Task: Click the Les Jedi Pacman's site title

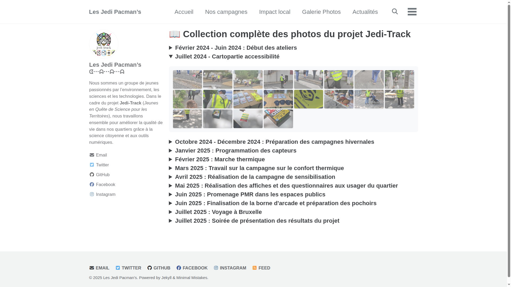Action: coord(115,12)
